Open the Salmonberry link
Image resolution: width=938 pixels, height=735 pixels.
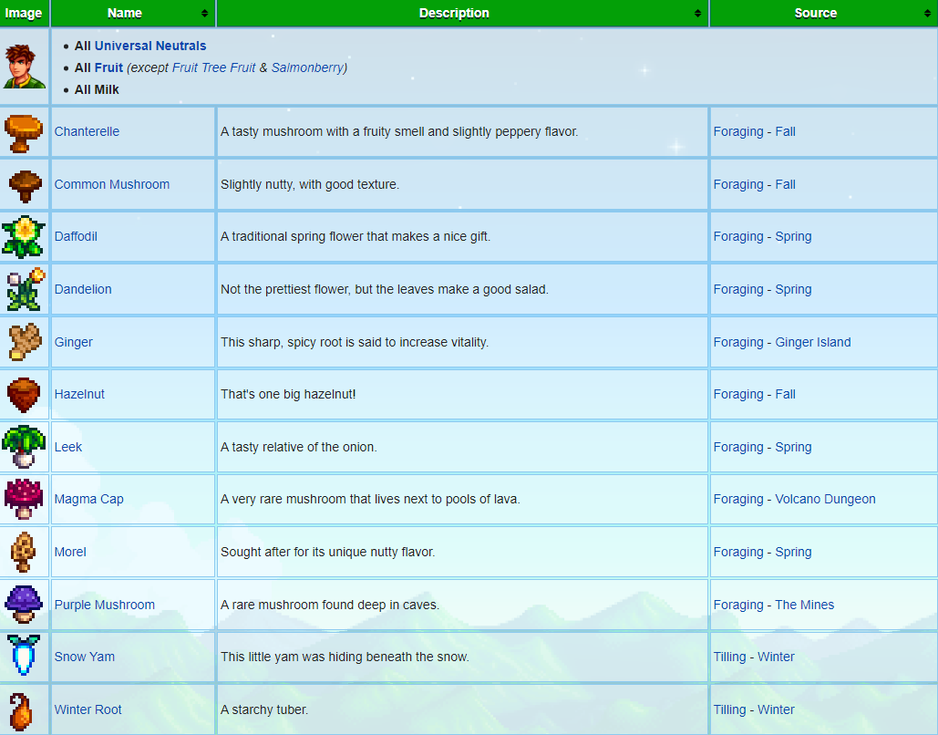[x=307, y=67]
